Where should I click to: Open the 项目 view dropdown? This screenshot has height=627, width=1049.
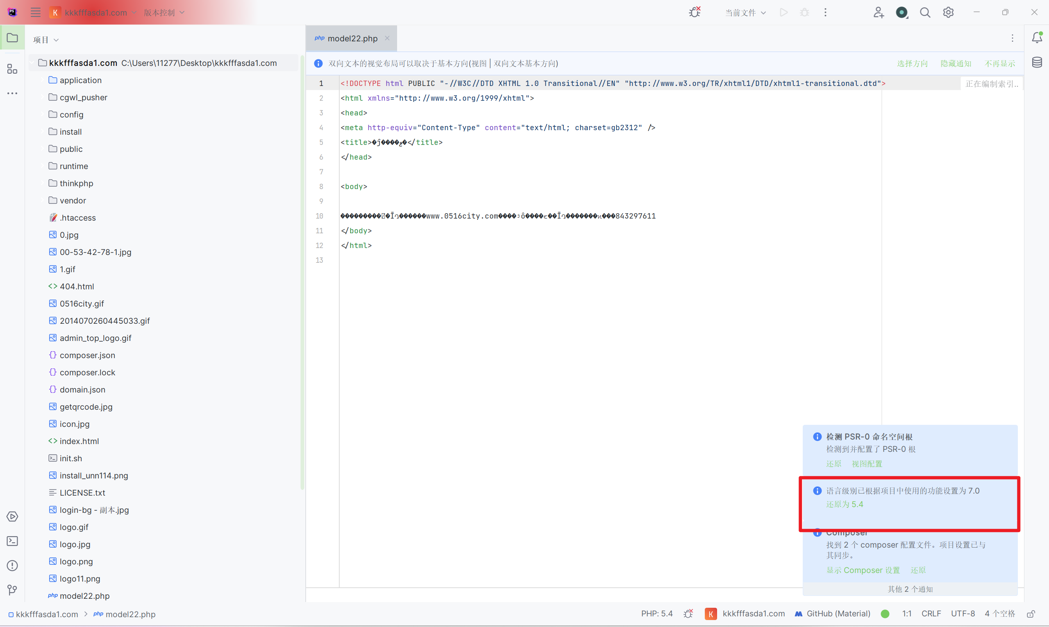coord(45,40)
